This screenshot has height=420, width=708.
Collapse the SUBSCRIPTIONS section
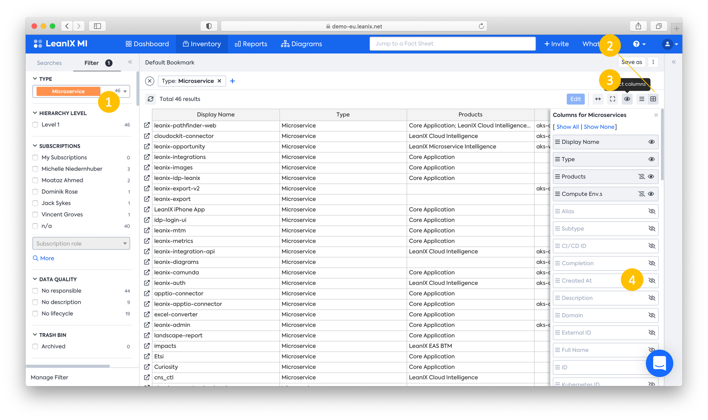[x=35, y=146]
